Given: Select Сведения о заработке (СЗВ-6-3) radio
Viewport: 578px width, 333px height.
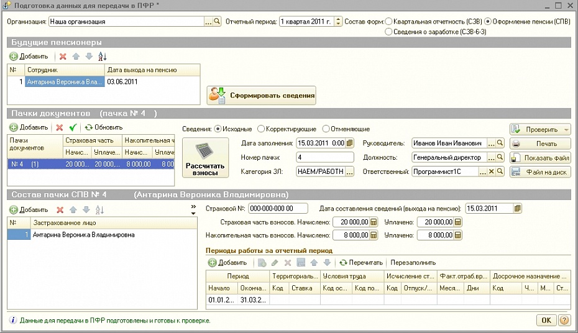Looking at the screenshot, I should [388, 32].
